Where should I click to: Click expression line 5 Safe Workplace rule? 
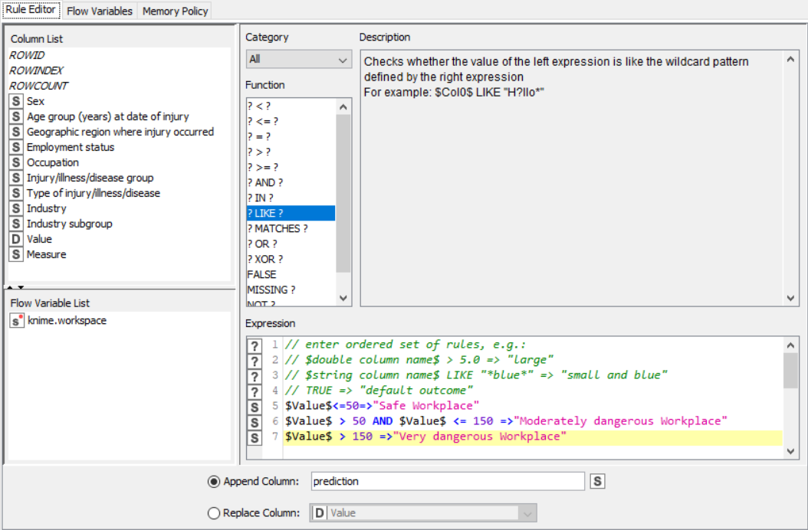click(x=533, y=406)
